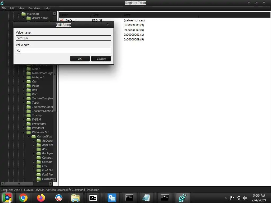Expand the Active Setup key
The image size is (271, 203).
tap(24, 18)
